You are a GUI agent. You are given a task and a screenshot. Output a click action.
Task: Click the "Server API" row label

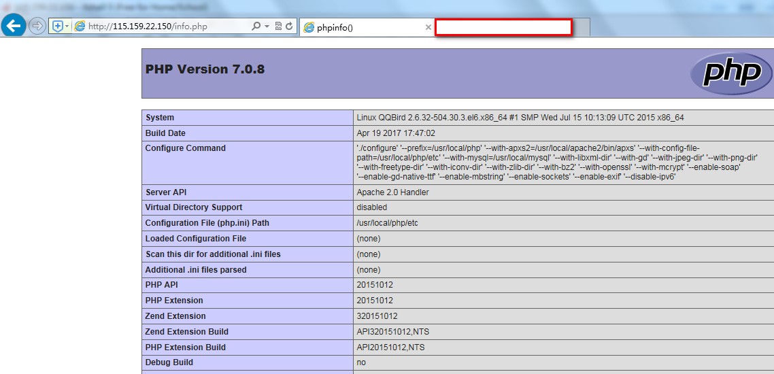point(166,192)
